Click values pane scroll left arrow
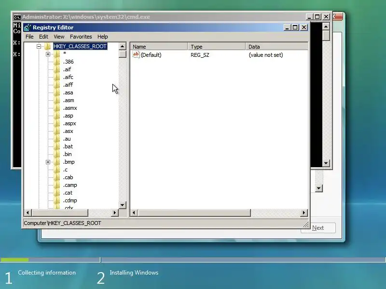Viewport: 386px width, 289px height. tap(134, 212)
